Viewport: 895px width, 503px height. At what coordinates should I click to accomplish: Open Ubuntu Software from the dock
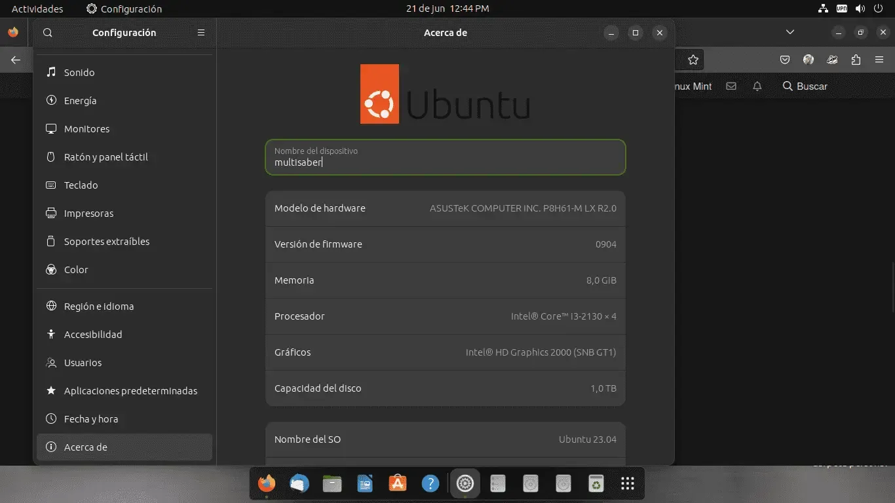(x=398, y=484)
